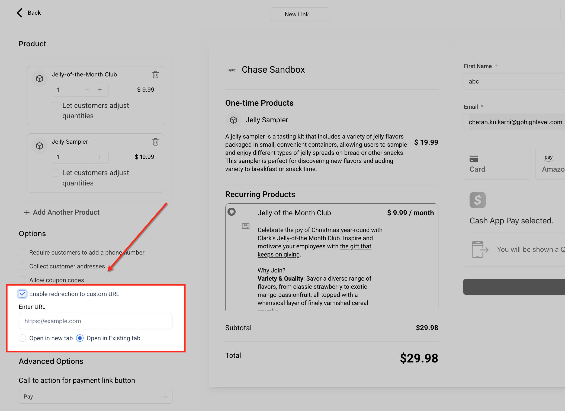Select Open in new tab radio
The height and width of the screenshot is (411, 565).
[x=23, y=338]
